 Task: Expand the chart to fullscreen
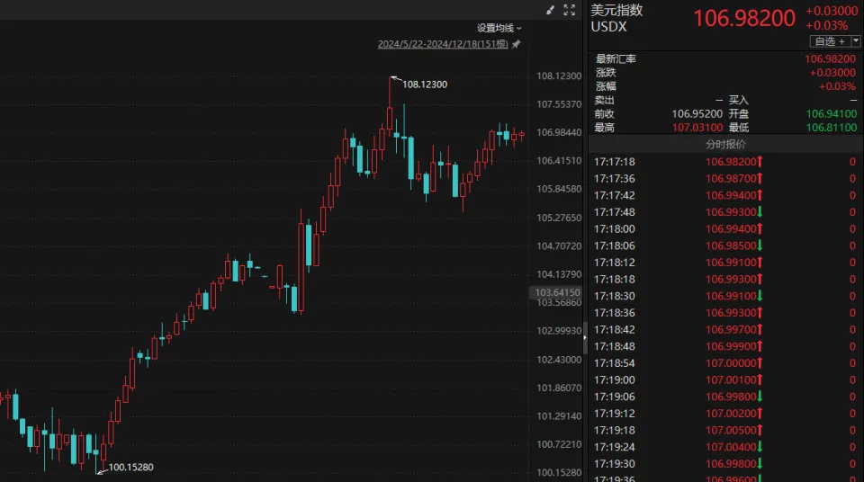pos(569,11)
